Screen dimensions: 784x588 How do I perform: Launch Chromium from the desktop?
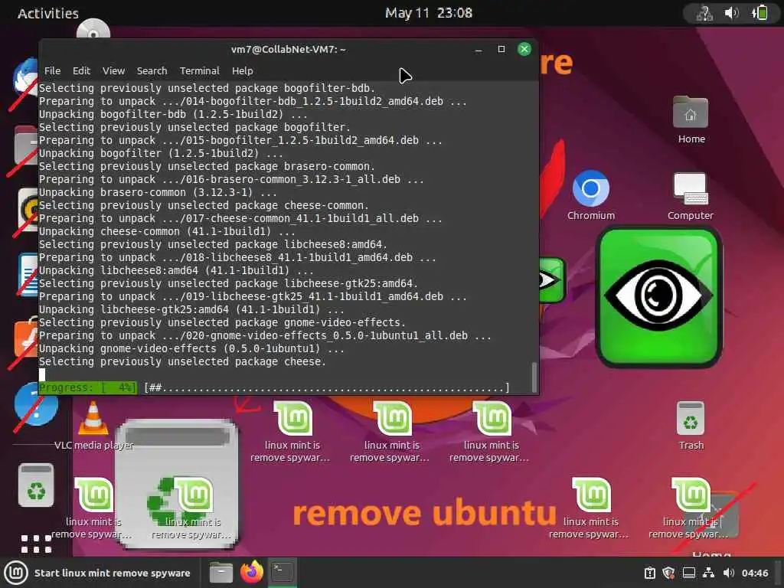(x=591, y=195)
